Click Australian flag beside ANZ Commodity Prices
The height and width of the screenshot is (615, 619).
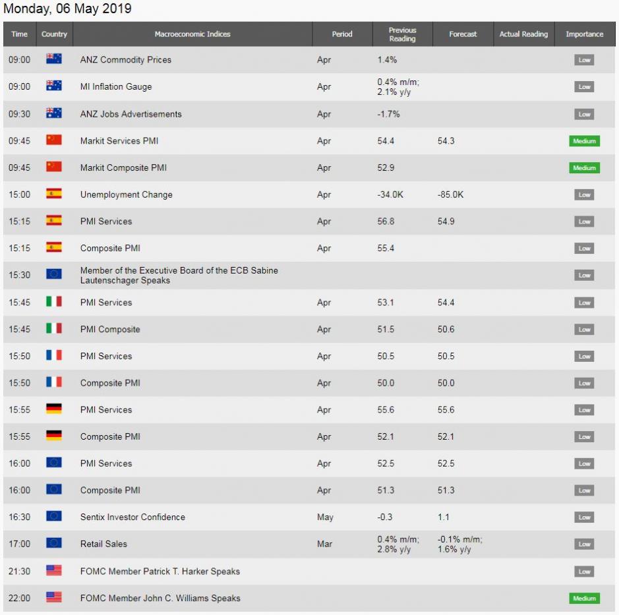point(54,59)
